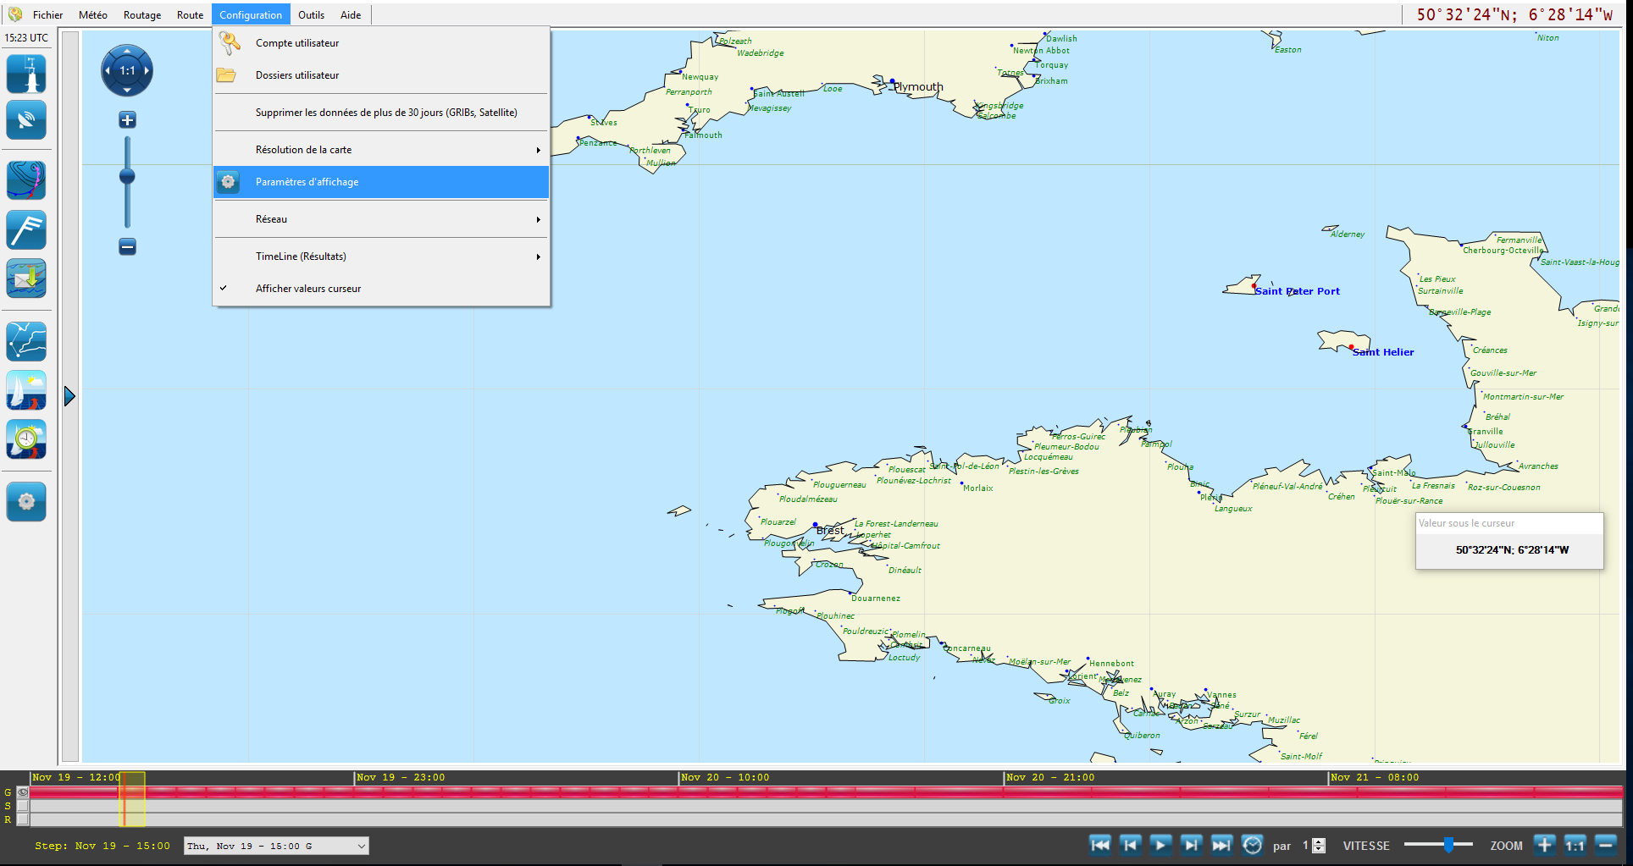Open the gear settings icon in sidebar
This screenshot has width=1633, height=866.
pyautogui.click(x=26, y=502)
